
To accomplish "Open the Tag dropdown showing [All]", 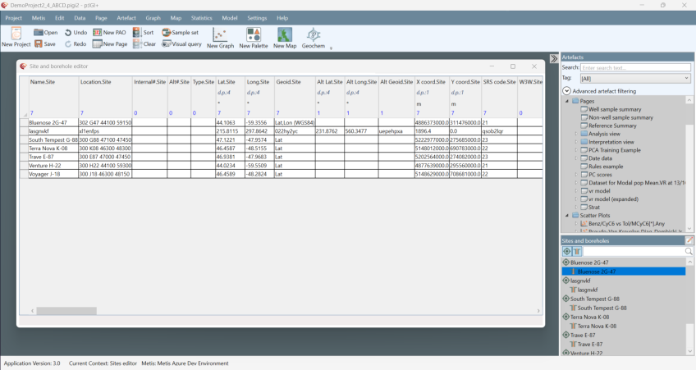I will [x=635, y=79].
